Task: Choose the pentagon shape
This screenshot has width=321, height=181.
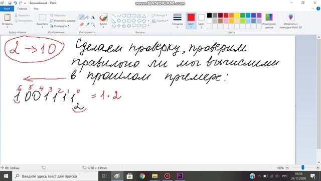Action: click(124, 21)
